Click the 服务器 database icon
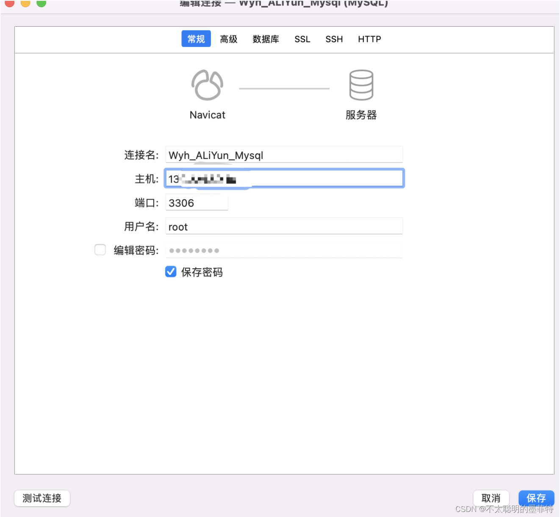Screen dimensions: 560x517 pyautogui.click(x=361, y=85)
